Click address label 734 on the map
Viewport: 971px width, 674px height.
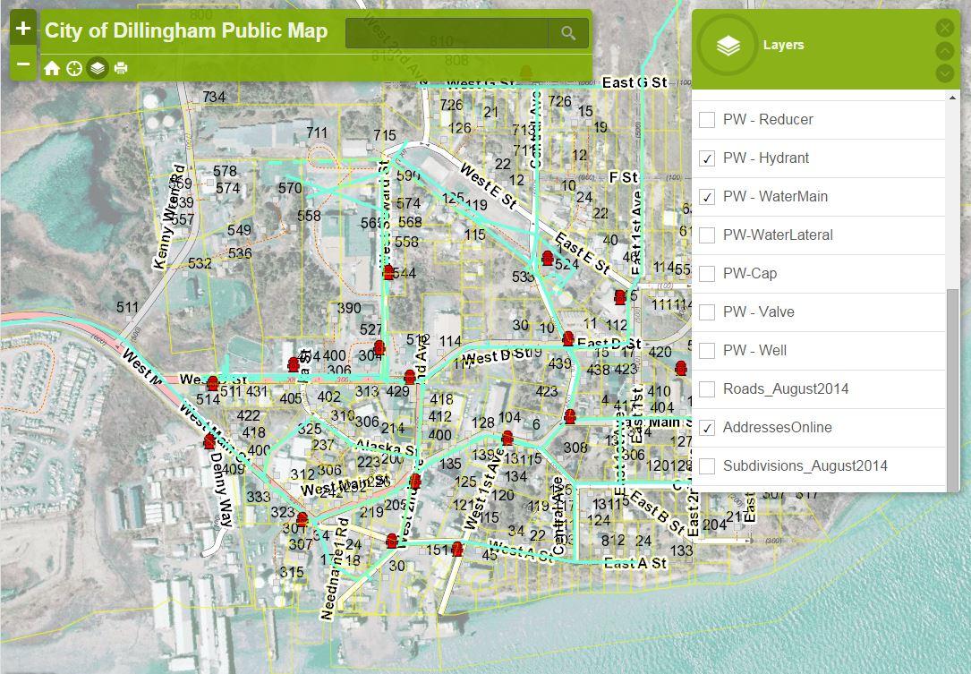214,97
